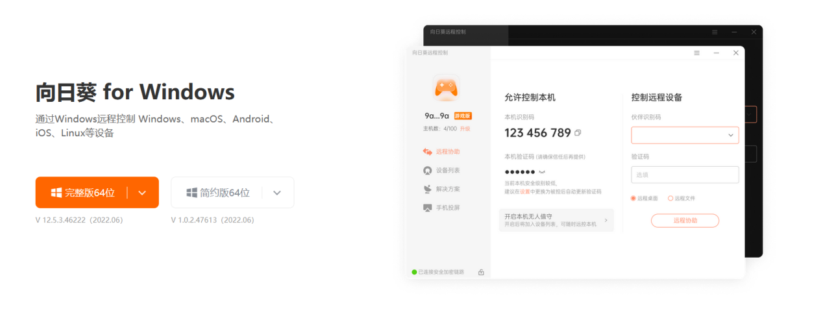Viewport: 823px width, 316px height.
Task: Click the 解决方案 sidebar icon
Action: (427, 189)
